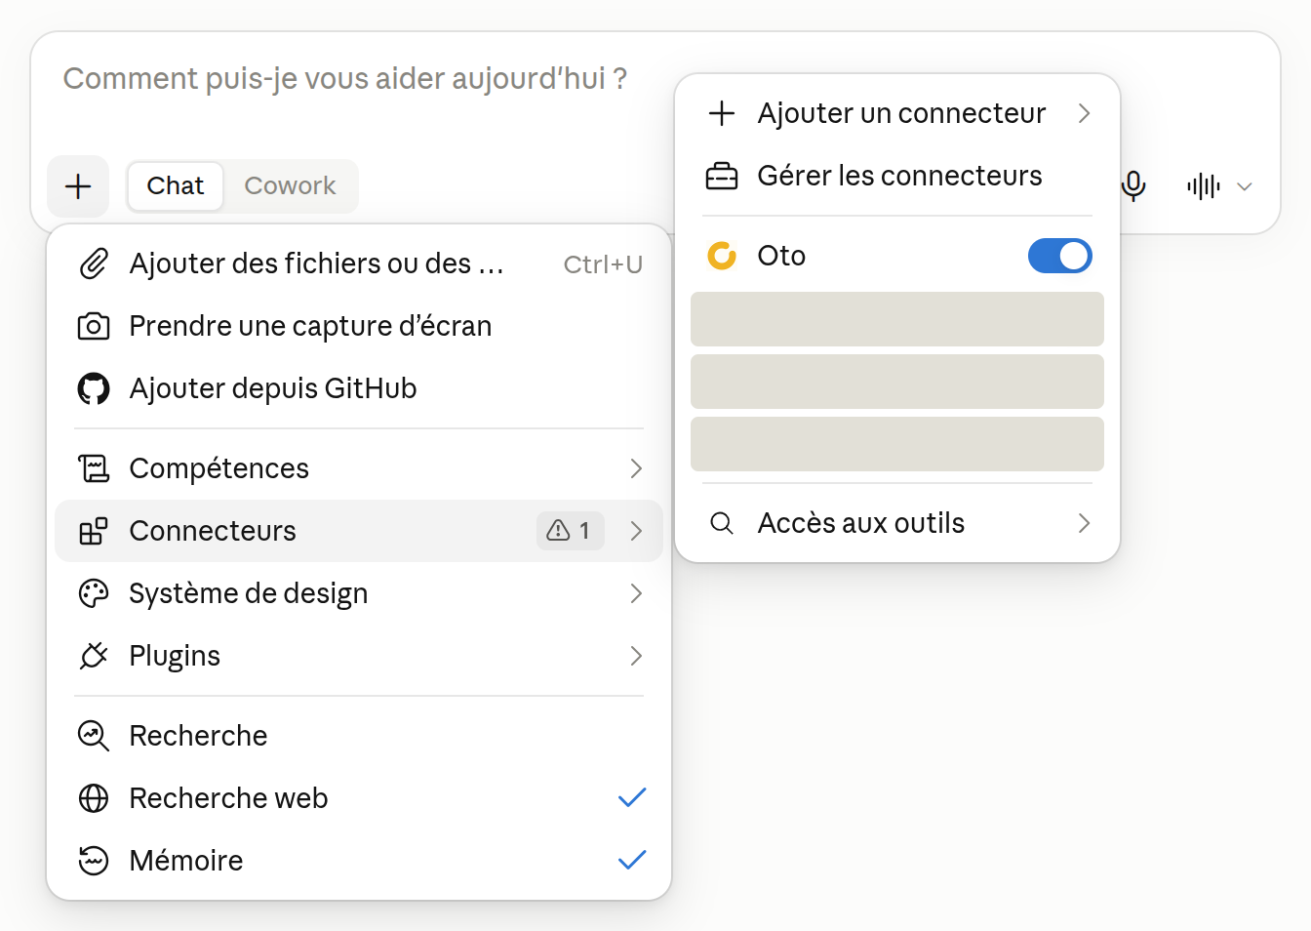The height and width of the screenshot is (931, 1311).
Task: Open the Compétences menu entry
Action: pyautogui.click(x=359, y=468)
